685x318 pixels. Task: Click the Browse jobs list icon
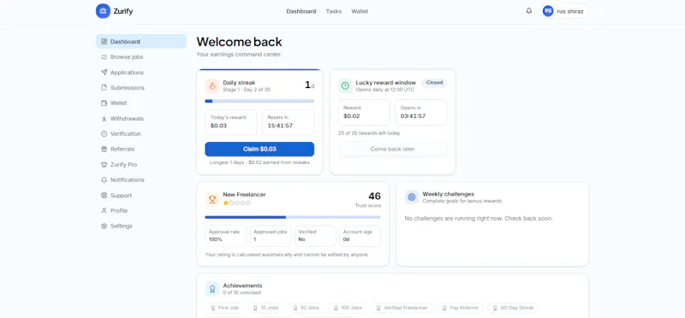[104, 57]
